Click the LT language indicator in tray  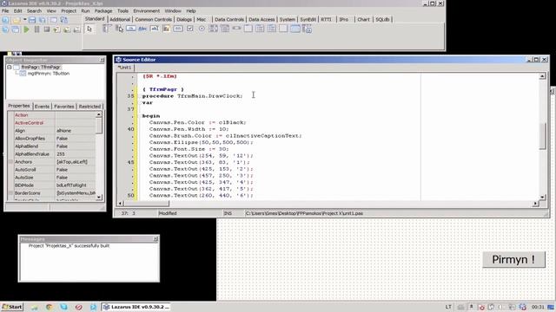448,307
